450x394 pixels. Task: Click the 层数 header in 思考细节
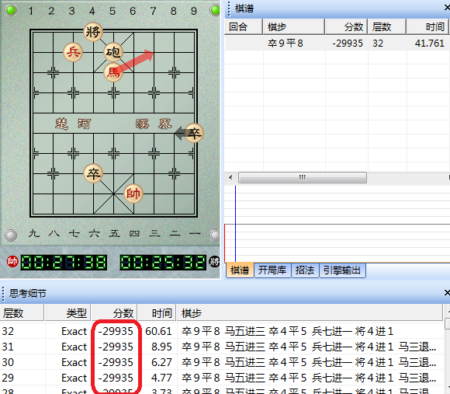click(22, 313)
